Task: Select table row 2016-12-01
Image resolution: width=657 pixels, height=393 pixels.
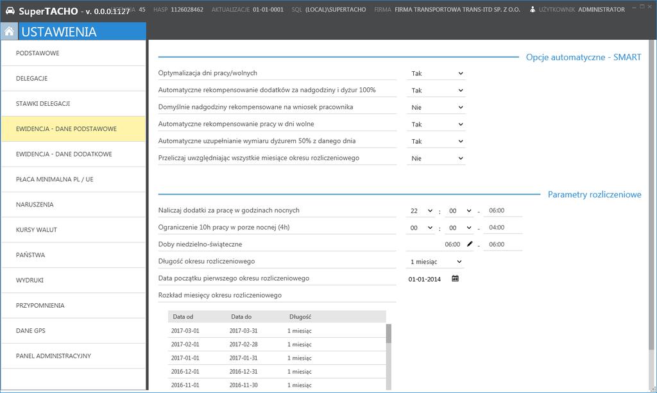Action: [277, 372]
